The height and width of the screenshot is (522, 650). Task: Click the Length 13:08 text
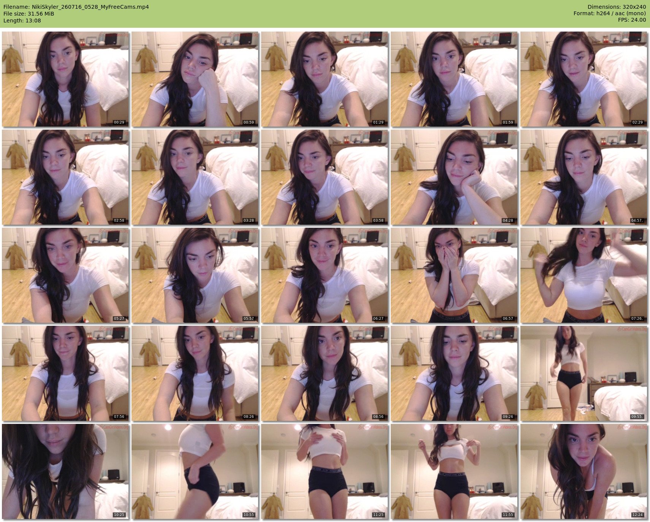tap(22, 21)
